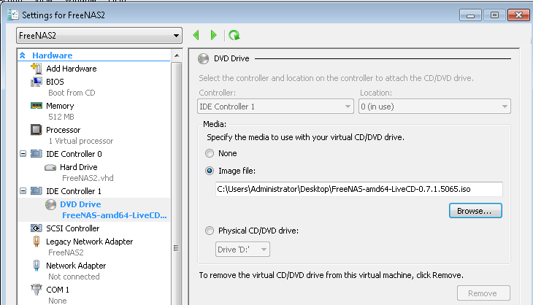Collapse the IDE Controller 0 tree node
The width and height of the screenshot is (533, 305).
(23, 154)
